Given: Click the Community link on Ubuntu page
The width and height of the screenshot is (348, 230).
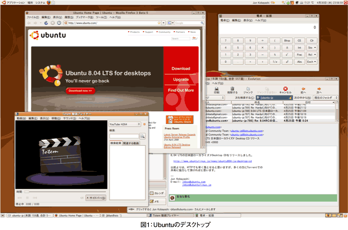Looking at the screenshot, I should [x=164, y=32].
